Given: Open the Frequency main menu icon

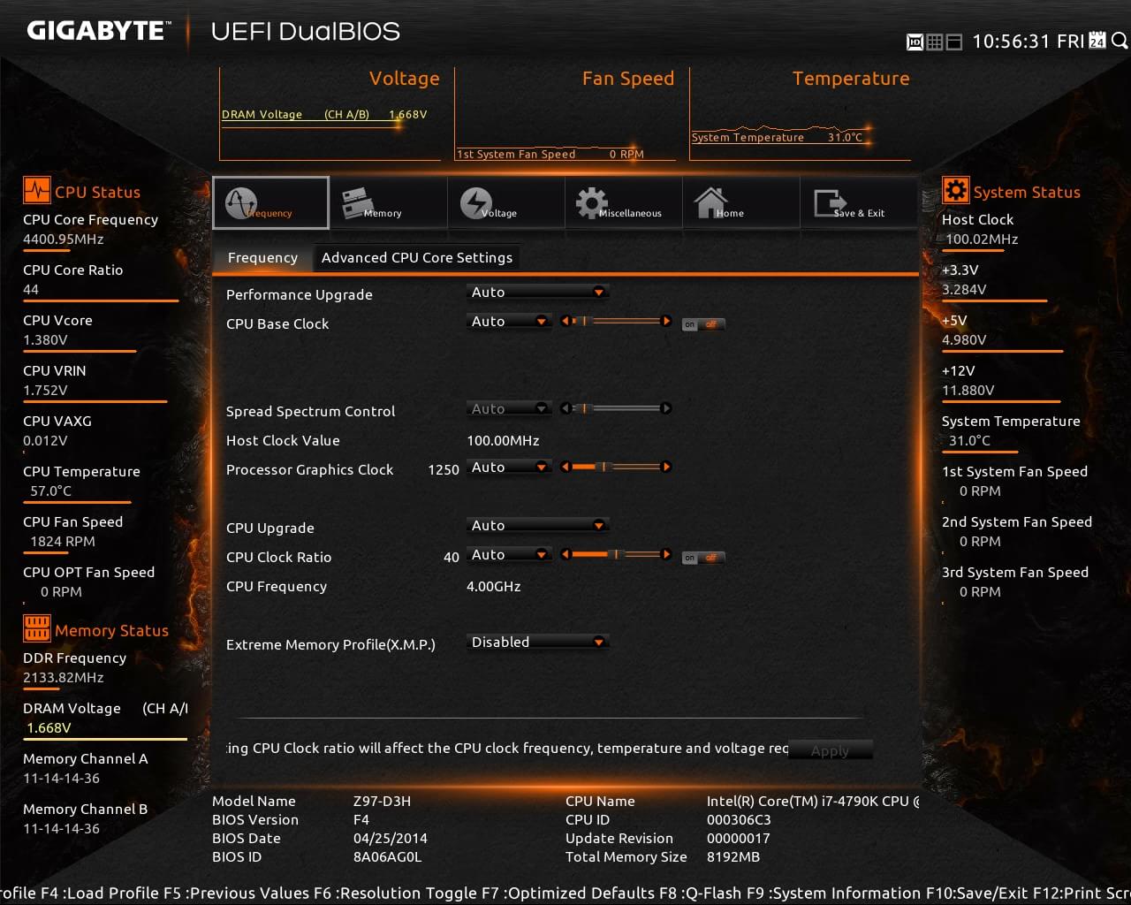Looking at the screenshot, I should [x=270, y=202].
